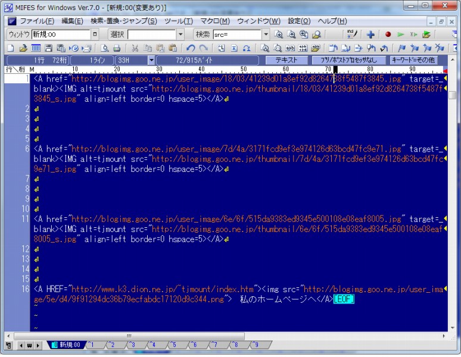
Task: Toggle the テキスト mode indicator
Action: coord(286,60)
